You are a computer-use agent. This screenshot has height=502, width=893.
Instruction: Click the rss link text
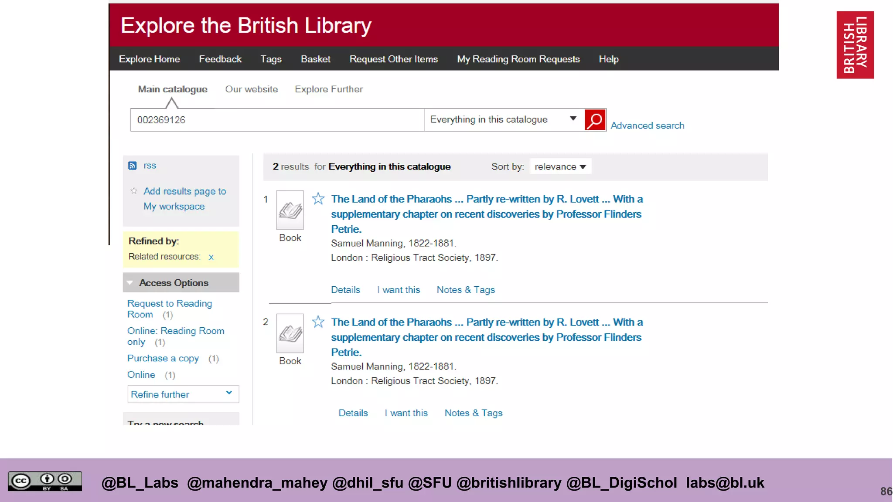click(150, 166)
